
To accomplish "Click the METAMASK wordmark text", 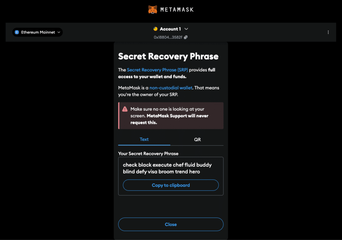I will point(177,10).
